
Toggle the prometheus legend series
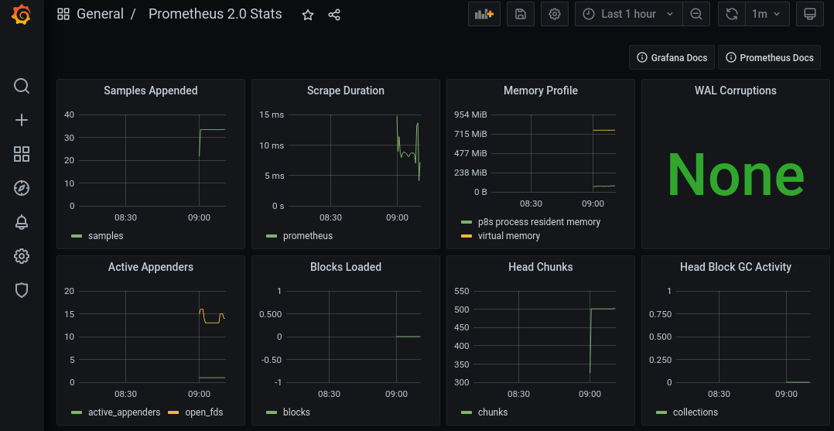click(307, 236)
